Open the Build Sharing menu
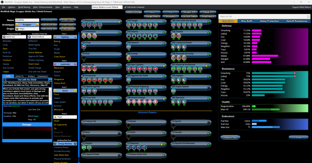 tap(24, 7)
